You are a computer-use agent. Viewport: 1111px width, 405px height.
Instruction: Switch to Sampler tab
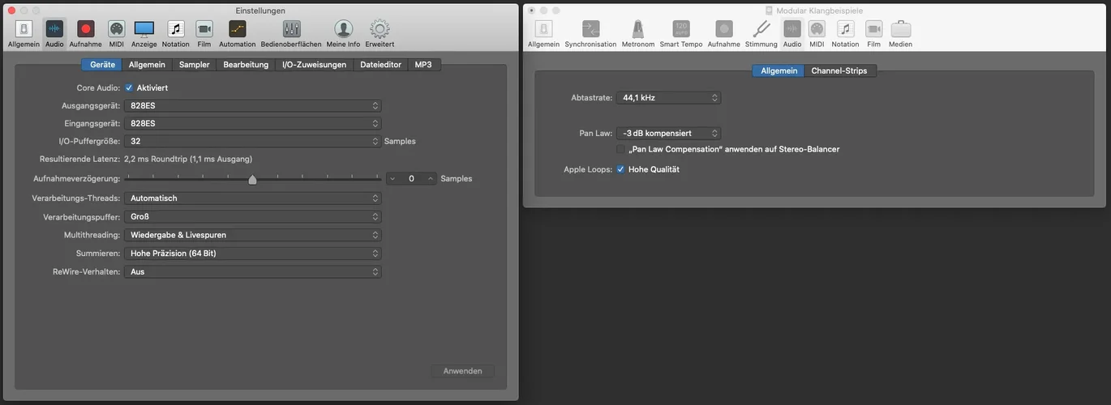(x=194, y=65)
